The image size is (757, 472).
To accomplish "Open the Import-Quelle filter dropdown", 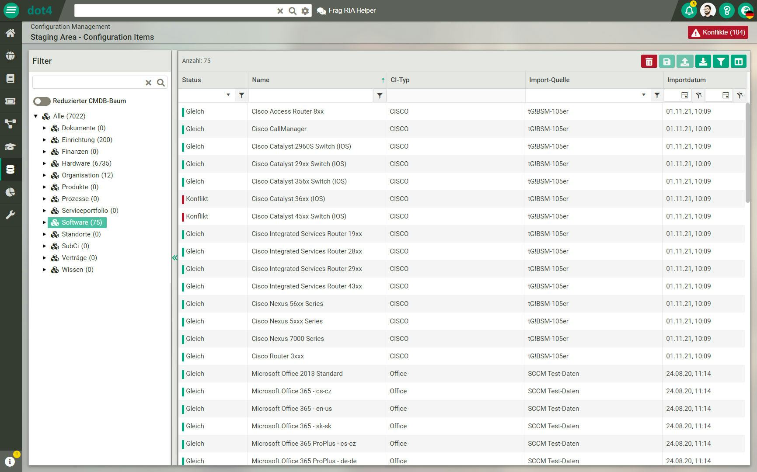I will point(643,95).
